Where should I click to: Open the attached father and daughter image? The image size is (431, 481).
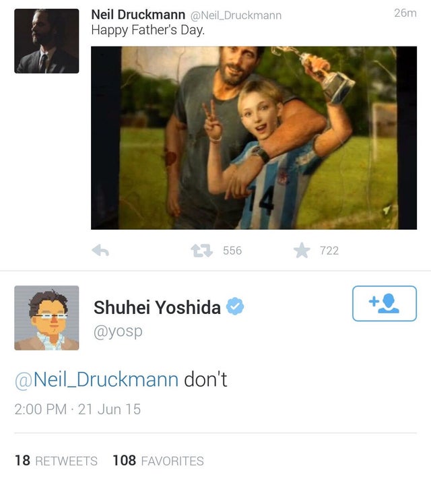tap(254, 137)
